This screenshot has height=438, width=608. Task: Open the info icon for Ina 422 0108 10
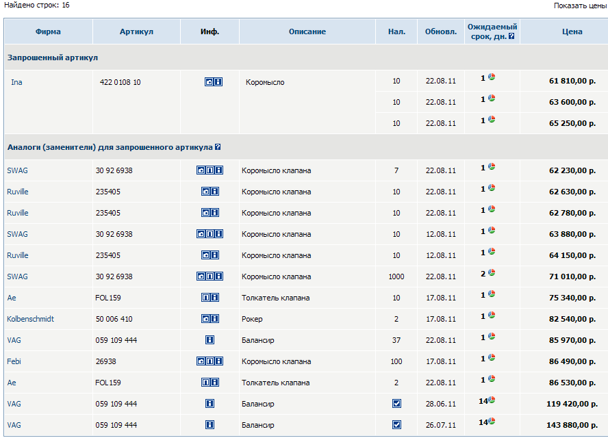[218, 82]
